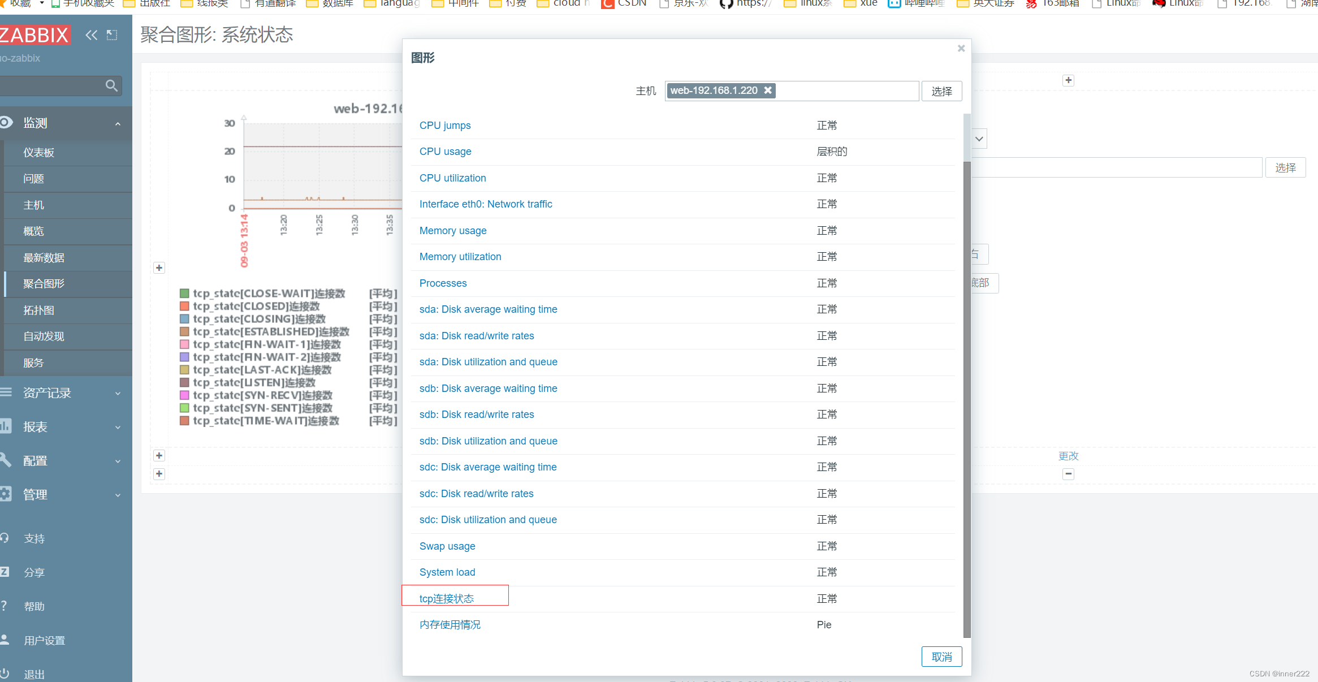Select the CPU jumps graph
This screenshot has height=682, width=1318.
click(445, 126)
